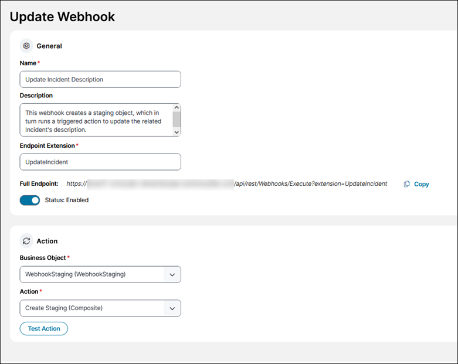
Task: Click the Create Staging chevron arrow
Action: click(172, 308)
